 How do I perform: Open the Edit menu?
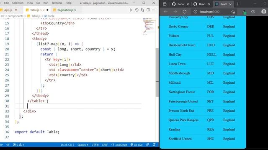coord(6,3)
